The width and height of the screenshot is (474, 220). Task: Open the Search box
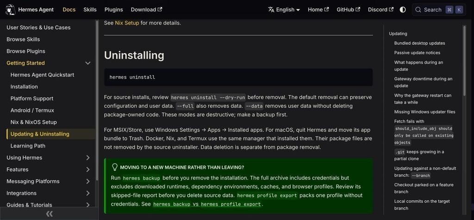click(x=439, y=10)
